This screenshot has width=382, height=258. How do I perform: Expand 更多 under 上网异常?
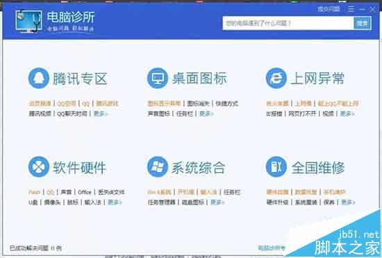point(347,114)
